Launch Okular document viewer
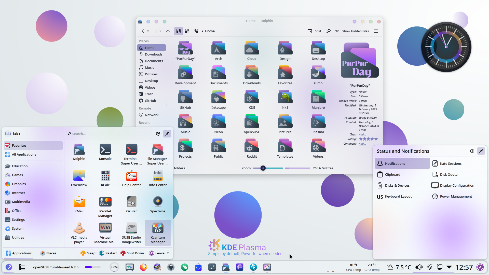 pyautogui.click(x=131, y=204)
